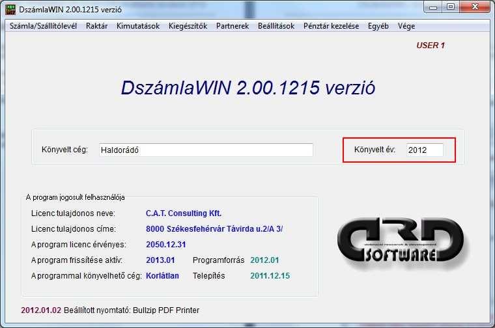
Task: Click the Programforrás label
Action: click(x=218, y=260)
